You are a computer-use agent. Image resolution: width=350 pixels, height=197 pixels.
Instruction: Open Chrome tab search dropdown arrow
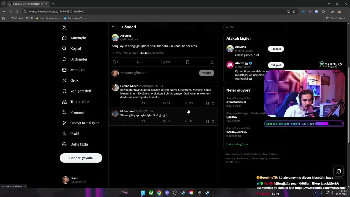tap(4, 4)
